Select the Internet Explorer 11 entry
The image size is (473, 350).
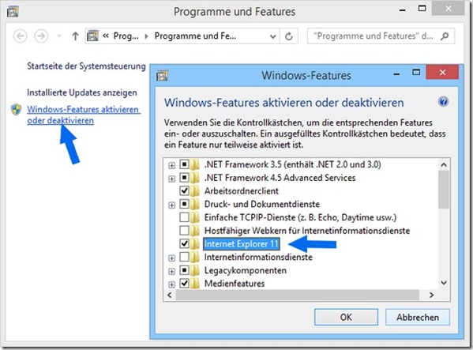click(242, 244)
